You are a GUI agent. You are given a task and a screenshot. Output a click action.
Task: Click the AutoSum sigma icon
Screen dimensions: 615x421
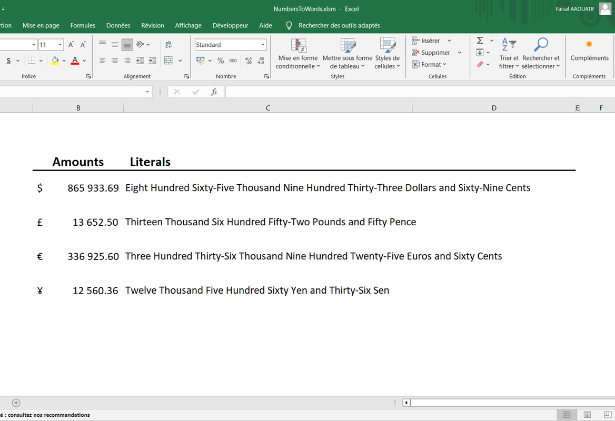(480, 41)
